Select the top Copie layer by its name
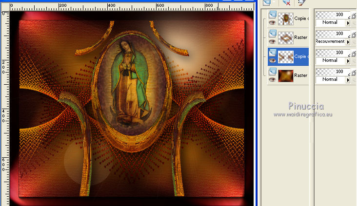Image resolution: width=357 pixels, height=206 pixels. [301, 19]
